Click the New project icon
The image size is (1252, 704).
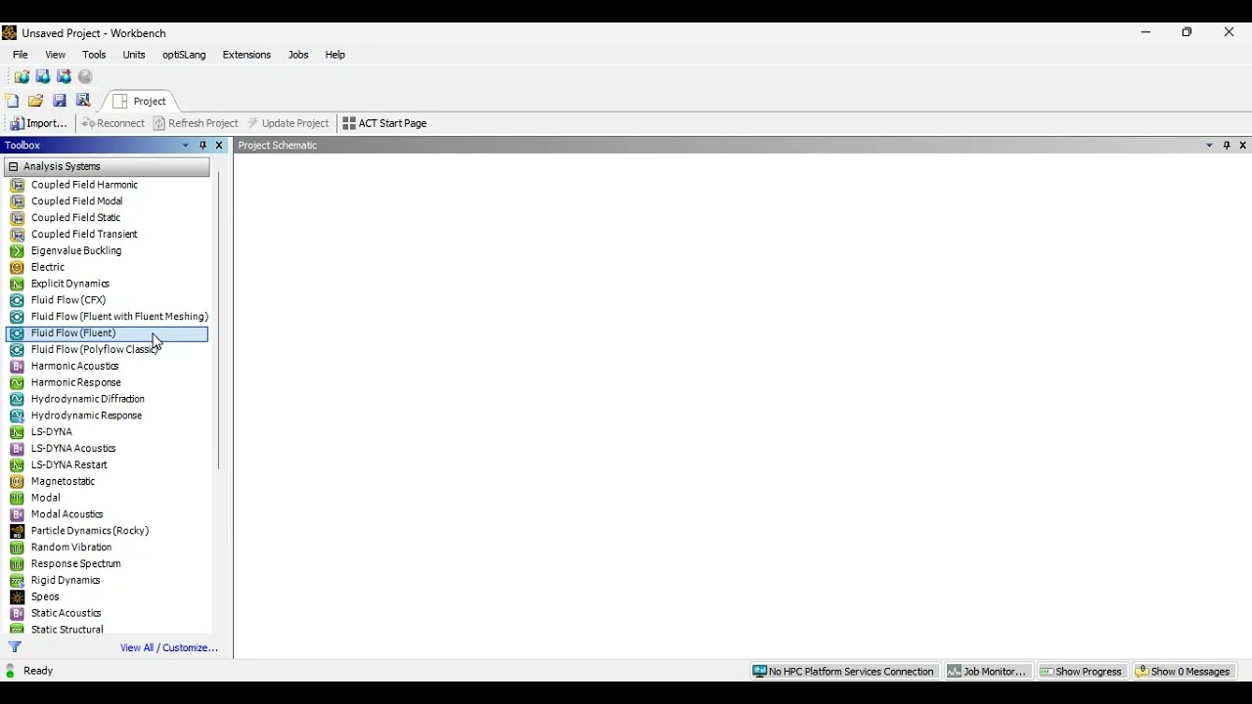coord(12,101)
